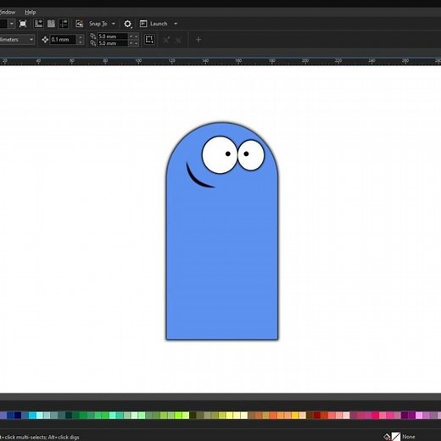Viewport: 441px width, 441px height.
Task: Toggle the Show Guidelines button
Action: coord(64,24)
